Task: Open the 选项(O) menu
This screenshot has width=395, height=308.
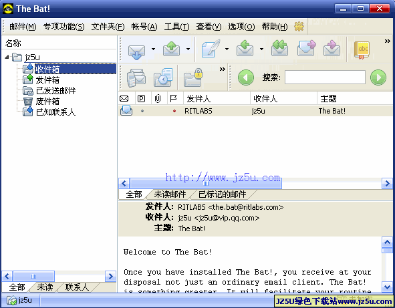Action: pos(241,27)
